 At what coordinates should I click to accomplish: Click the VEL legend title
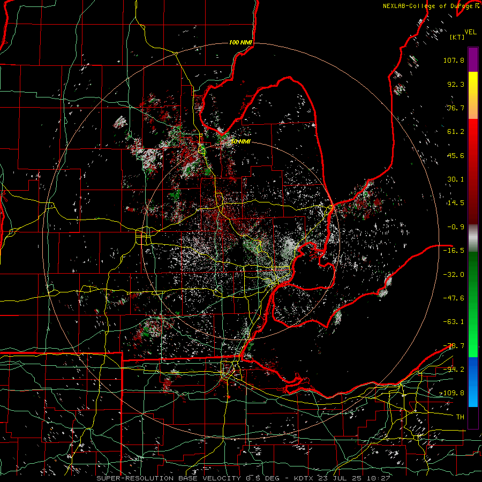pyautogui.click(x=470, y=32)
